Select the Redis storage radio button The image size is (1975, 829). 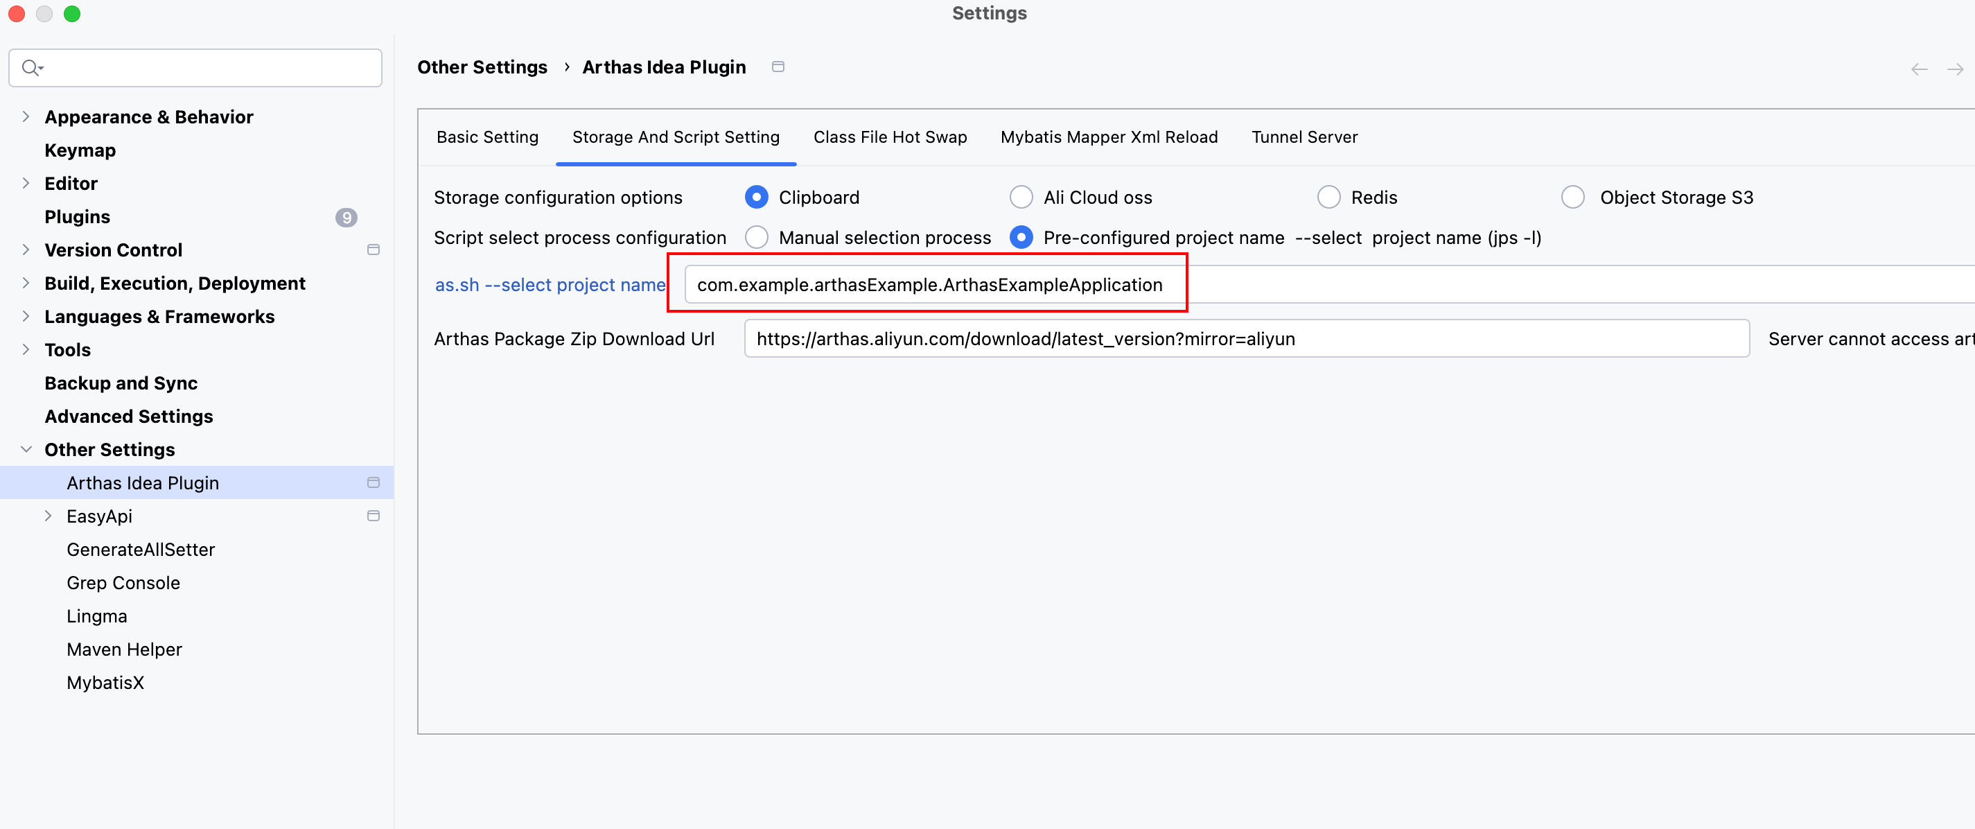click(1328, 197)
